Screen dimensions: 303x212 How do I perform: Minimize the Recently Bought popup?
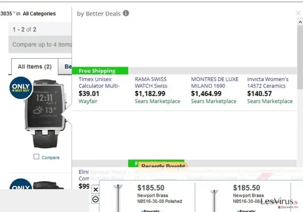[96, 199]
